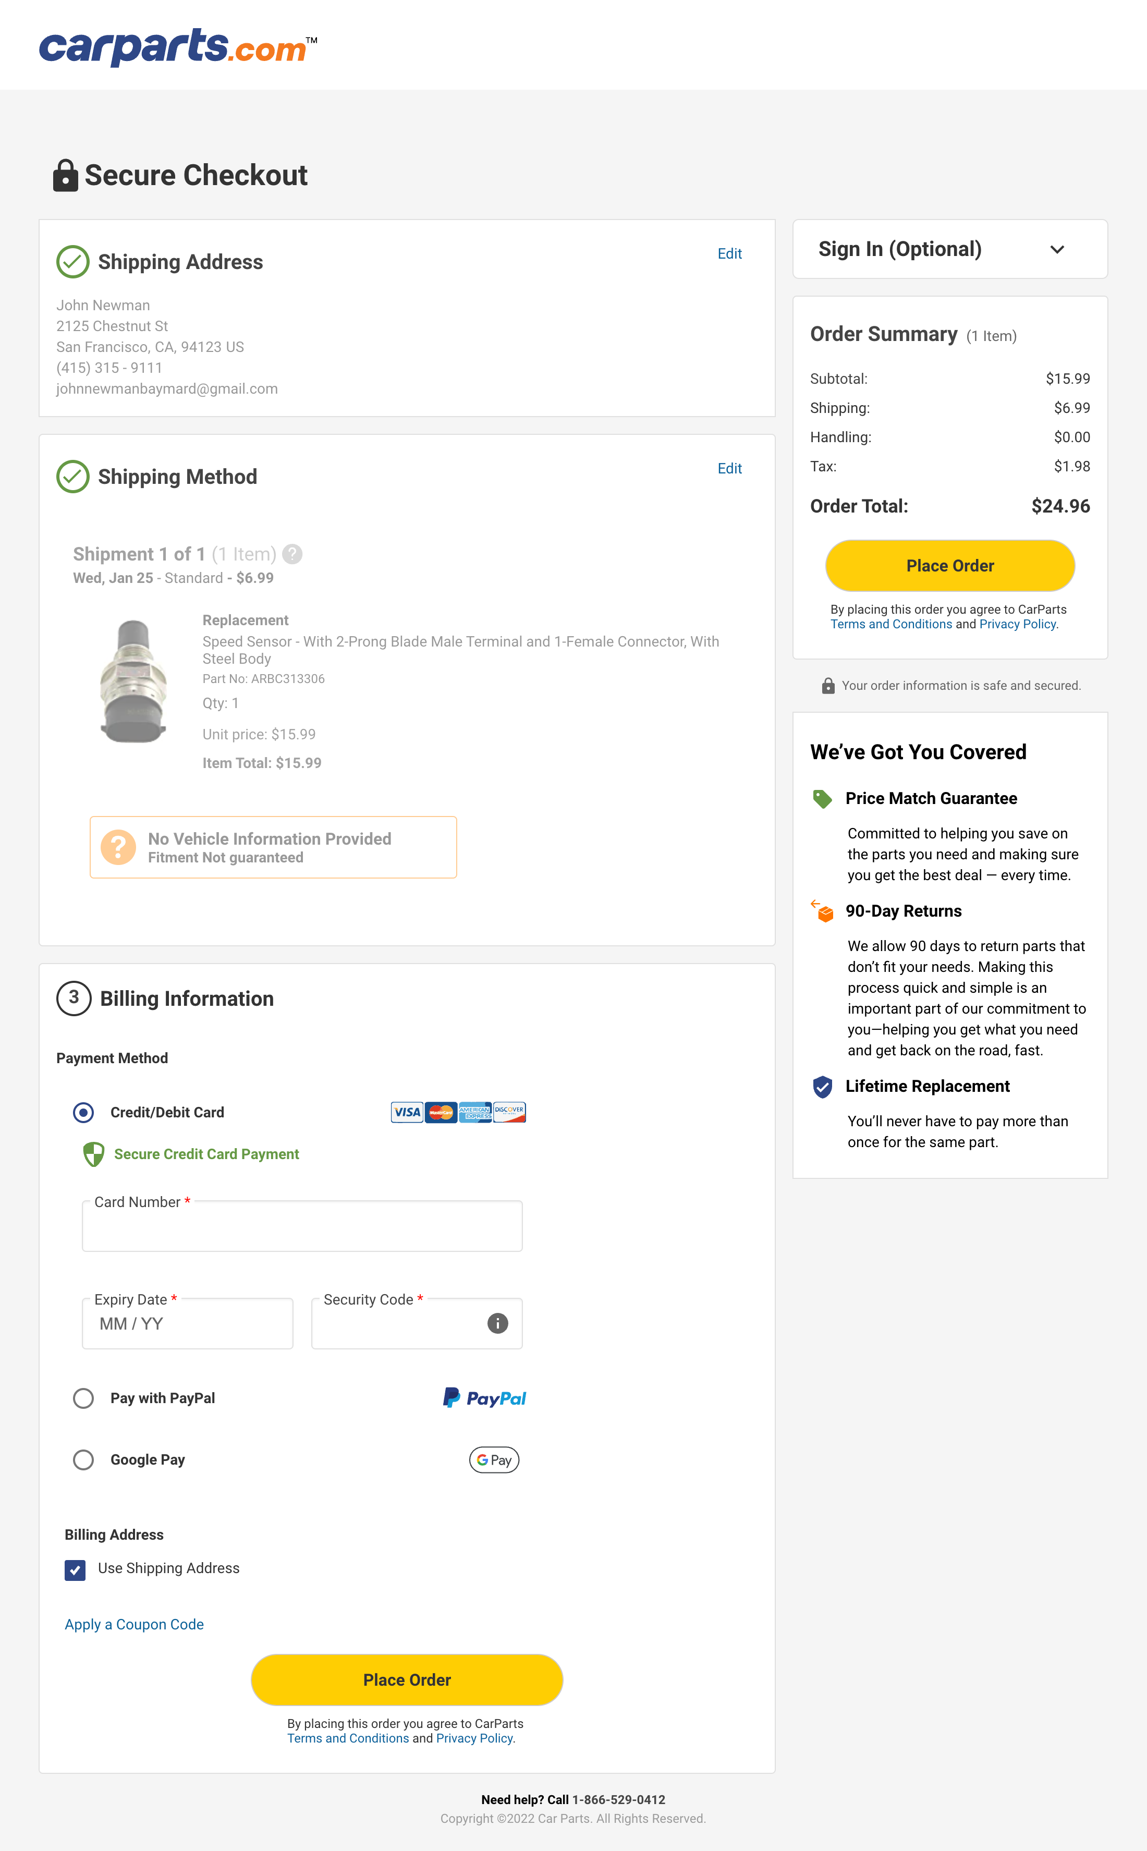Click Place Order in the Order Summary
Screen dimensions: 1147x1851
(949, 565)
